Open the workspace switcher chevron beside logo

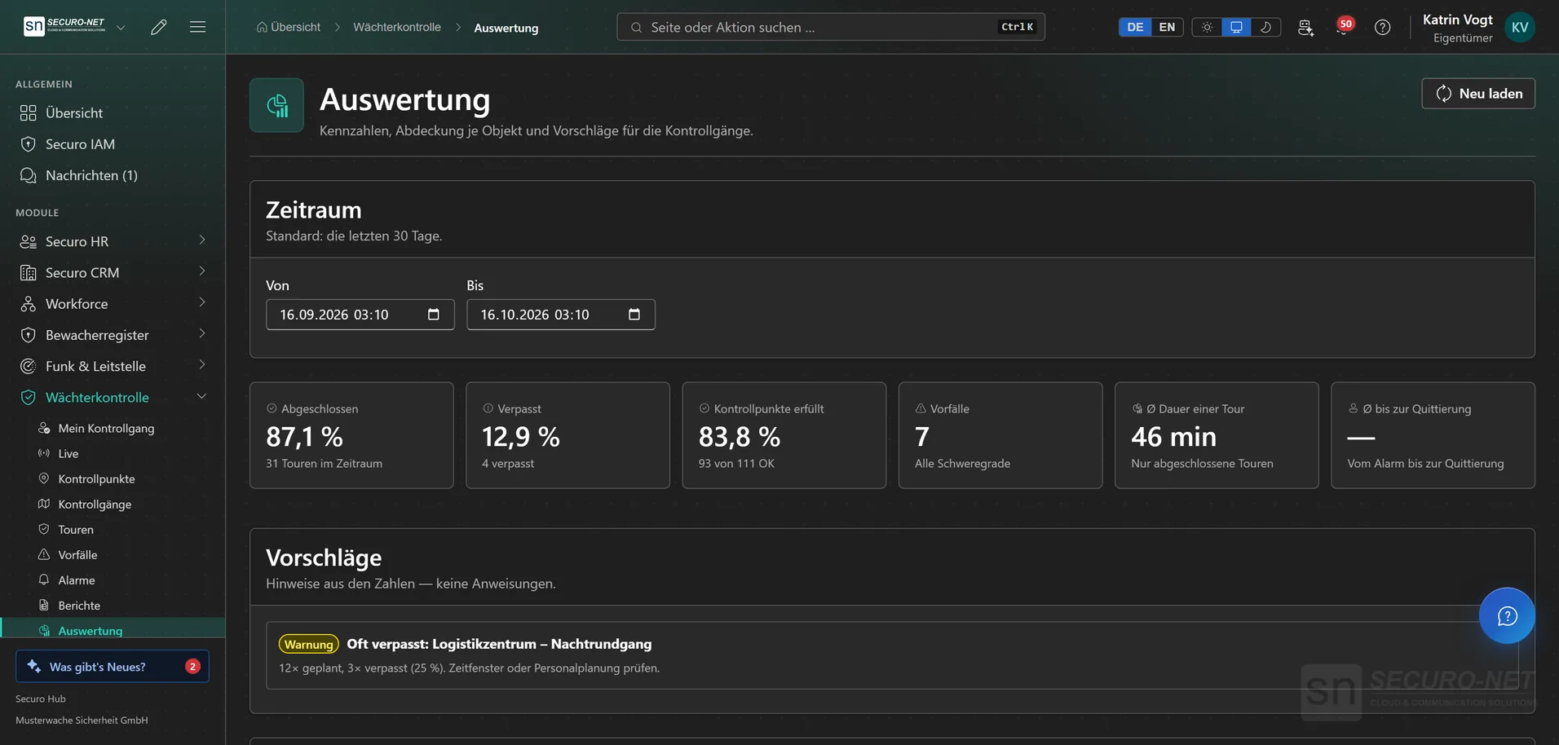(121, 27)
